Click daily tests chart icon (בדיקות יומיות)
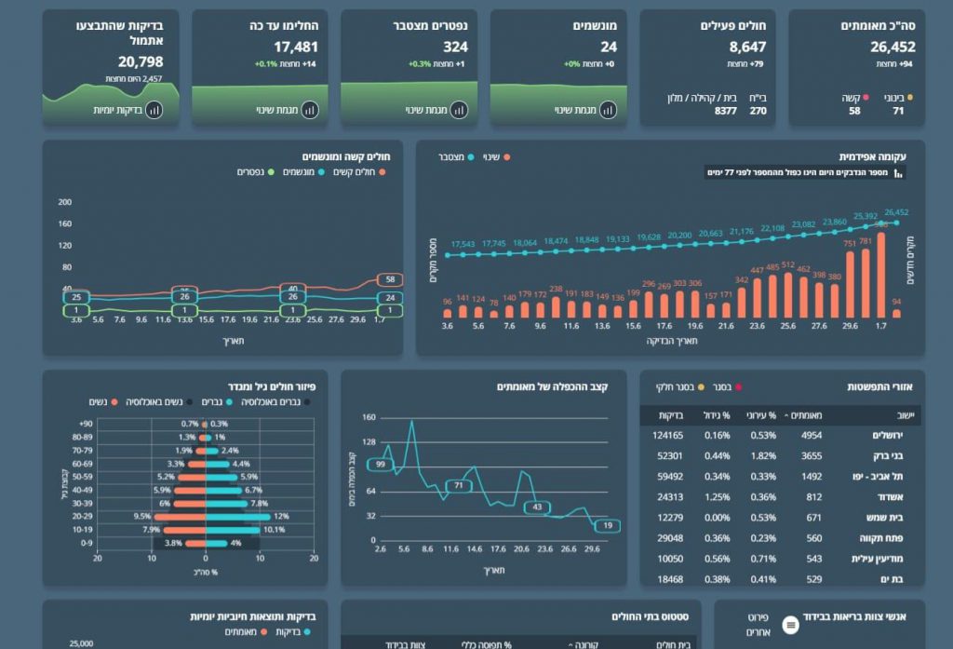This screenshot has width=953, height=649. click(x=154, y=110)
